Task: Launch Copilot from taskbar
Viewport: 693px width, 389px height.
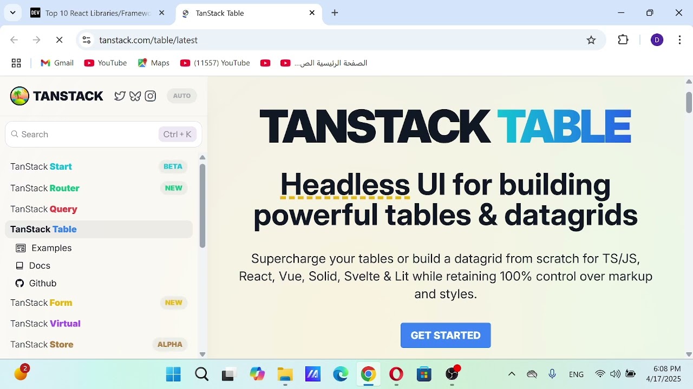Action: tap(257, 374)
